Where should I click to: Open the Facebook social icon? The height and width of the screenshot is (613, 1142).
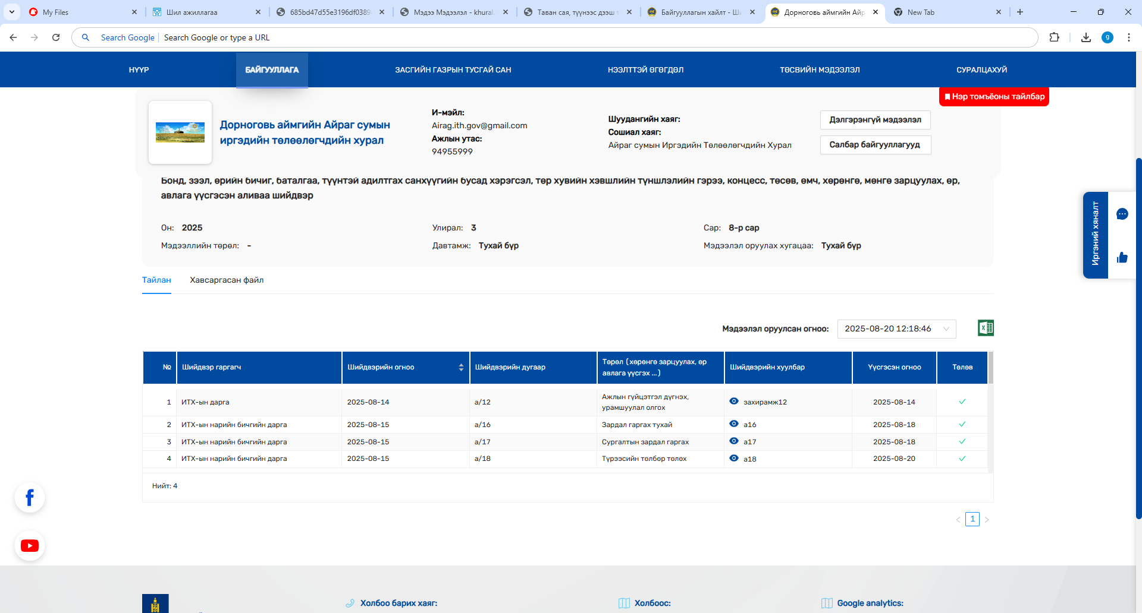[30, 498]
